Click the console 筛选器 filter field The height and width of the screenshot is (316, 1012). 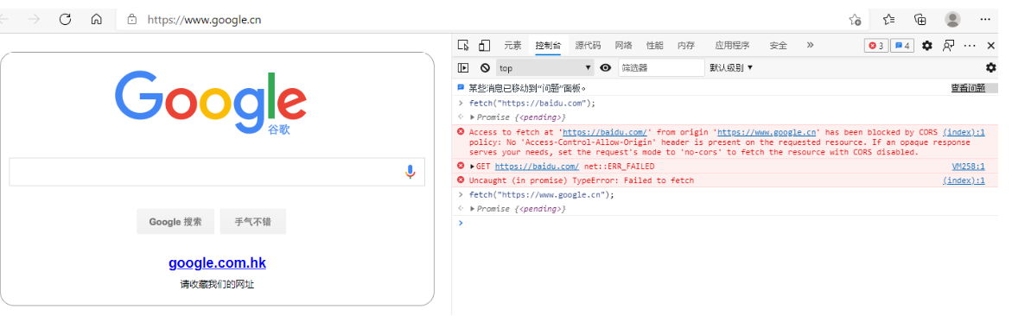(x=661, y=67)
